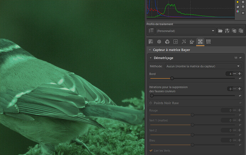Image resolution: width=246 pixels, height=155 pixels.
Task: Open the Exposure tools tab
Action: pos(151,42)
